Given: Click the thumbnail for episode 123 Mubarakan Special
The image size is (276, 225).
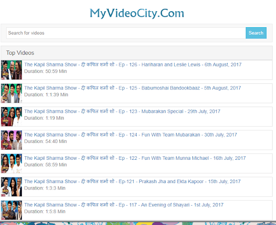Looking at the screenshot, I should [12, 117].
